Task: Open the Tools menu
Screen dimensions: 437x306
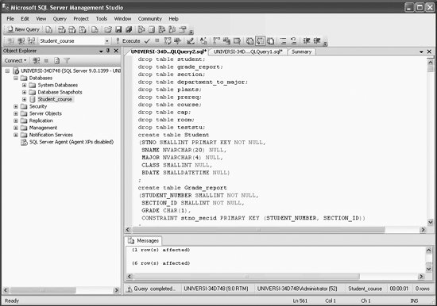Action: [102, 19]
